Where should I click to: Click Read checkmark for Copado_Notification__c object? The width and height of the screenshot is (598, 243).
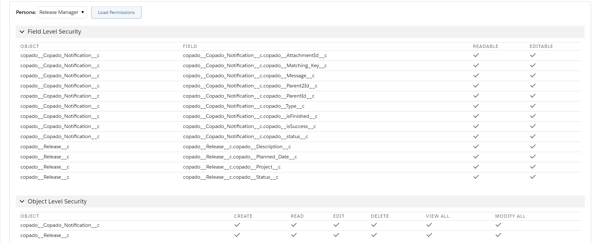pyautogui.click(x=294, y=225)
